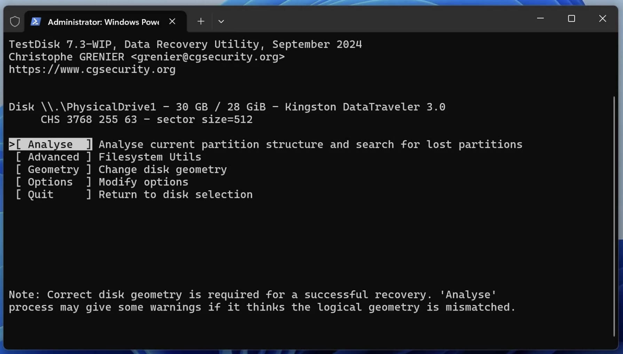Click the administrator shield icon
623x354 pixels.
(15, 22)
